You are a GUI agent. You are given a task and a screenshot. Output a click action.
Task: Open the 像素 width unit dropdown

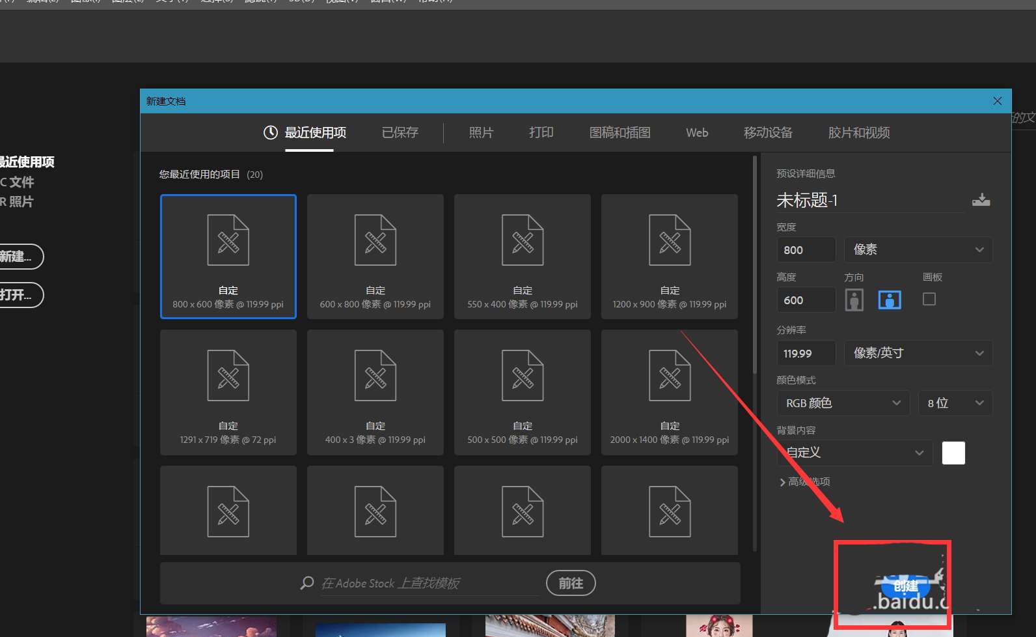pos(918,249)
